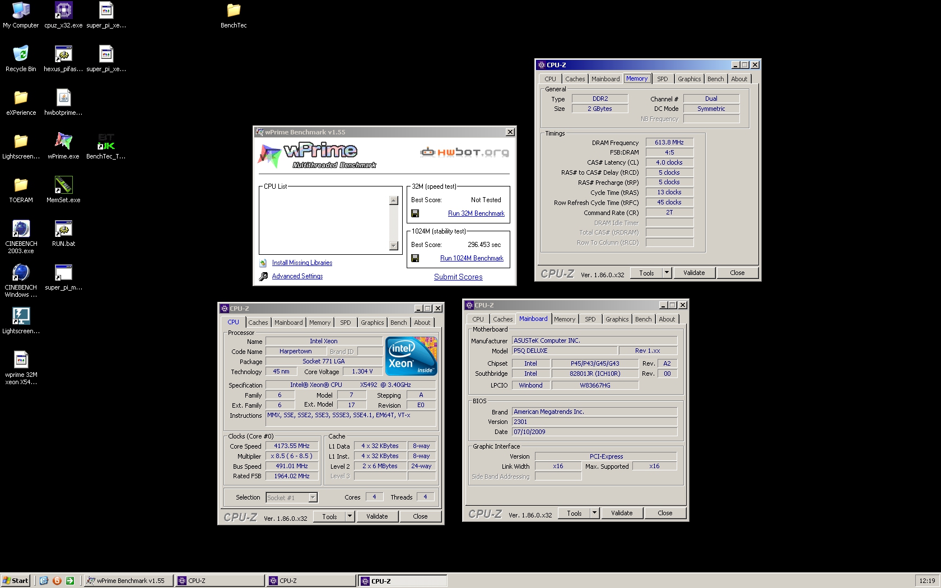Image resolution: width=941 pixels, height=588 pixels.
Task: Open the Install Missing Libraries link
Action: [x=302, y=263]
